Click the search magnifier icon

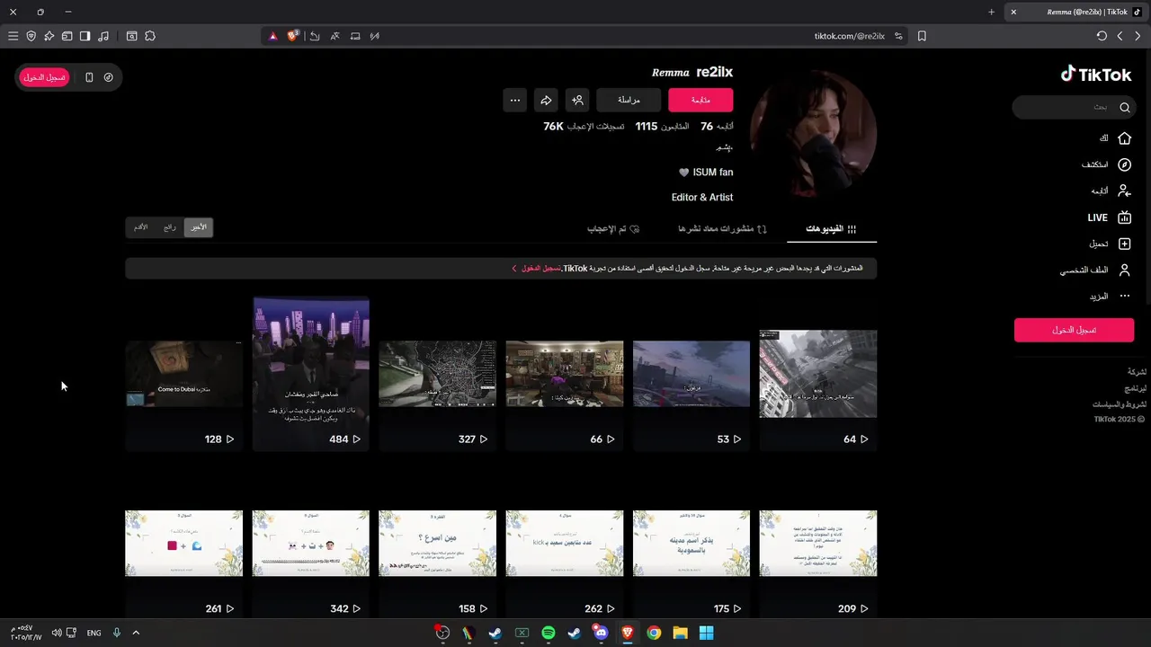pyautogui.click(x=1124, y=107)
